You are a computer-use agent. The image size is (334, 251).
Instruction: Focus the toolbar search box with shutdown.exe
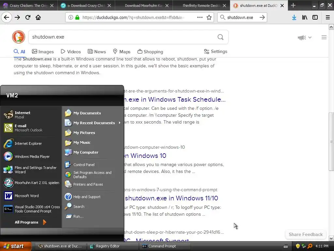click(242, 17)
